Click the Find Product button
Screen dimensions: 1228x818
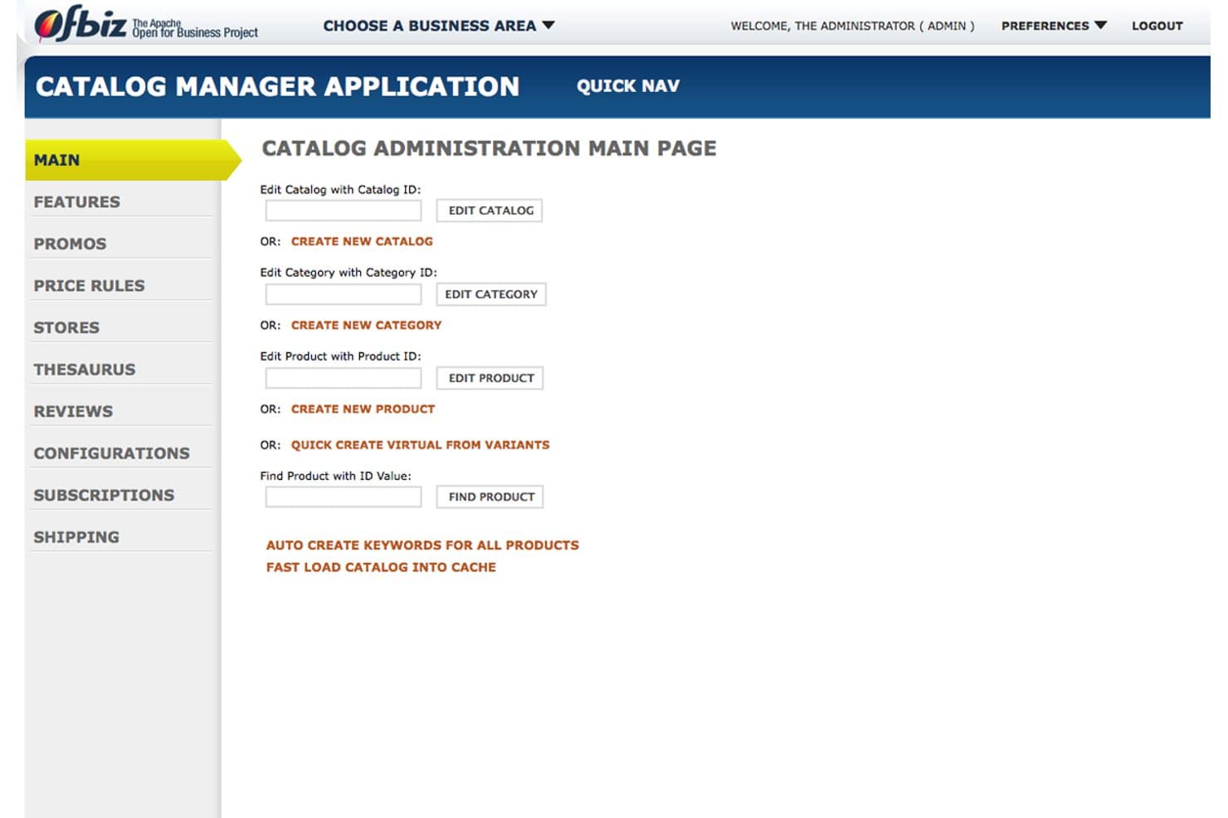[490, 497]
